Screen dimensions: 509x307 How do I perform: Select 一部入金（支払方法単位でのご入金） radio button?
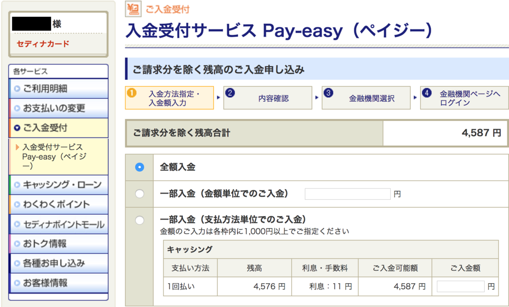tap(140, 220)
